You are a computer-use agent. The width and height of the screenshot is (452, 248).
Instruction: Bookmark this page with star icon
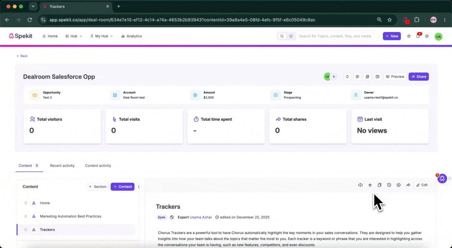tap(390, 20)
